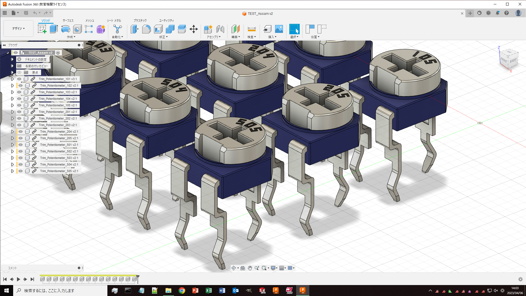The image size is (526, 296).
Task: Select the Revolve tool icon
Action: click(x=65, y=29)
